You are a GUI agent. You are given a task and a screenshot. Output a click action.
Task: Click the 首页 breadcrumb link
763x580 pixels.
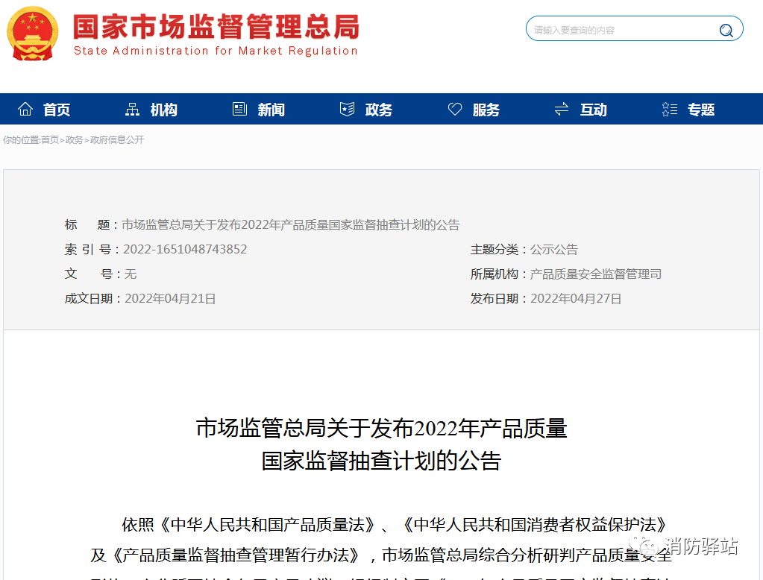50,140
